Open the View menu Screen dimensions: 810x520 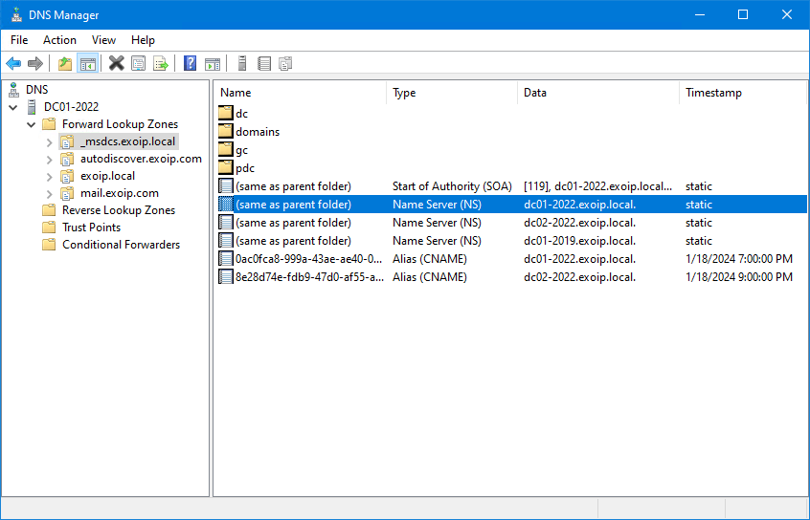[103, 40]
